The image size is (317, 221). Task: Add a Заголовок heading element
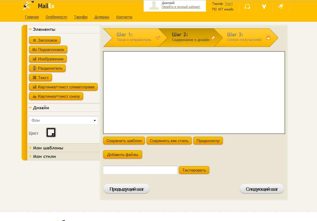click(45, 40)
